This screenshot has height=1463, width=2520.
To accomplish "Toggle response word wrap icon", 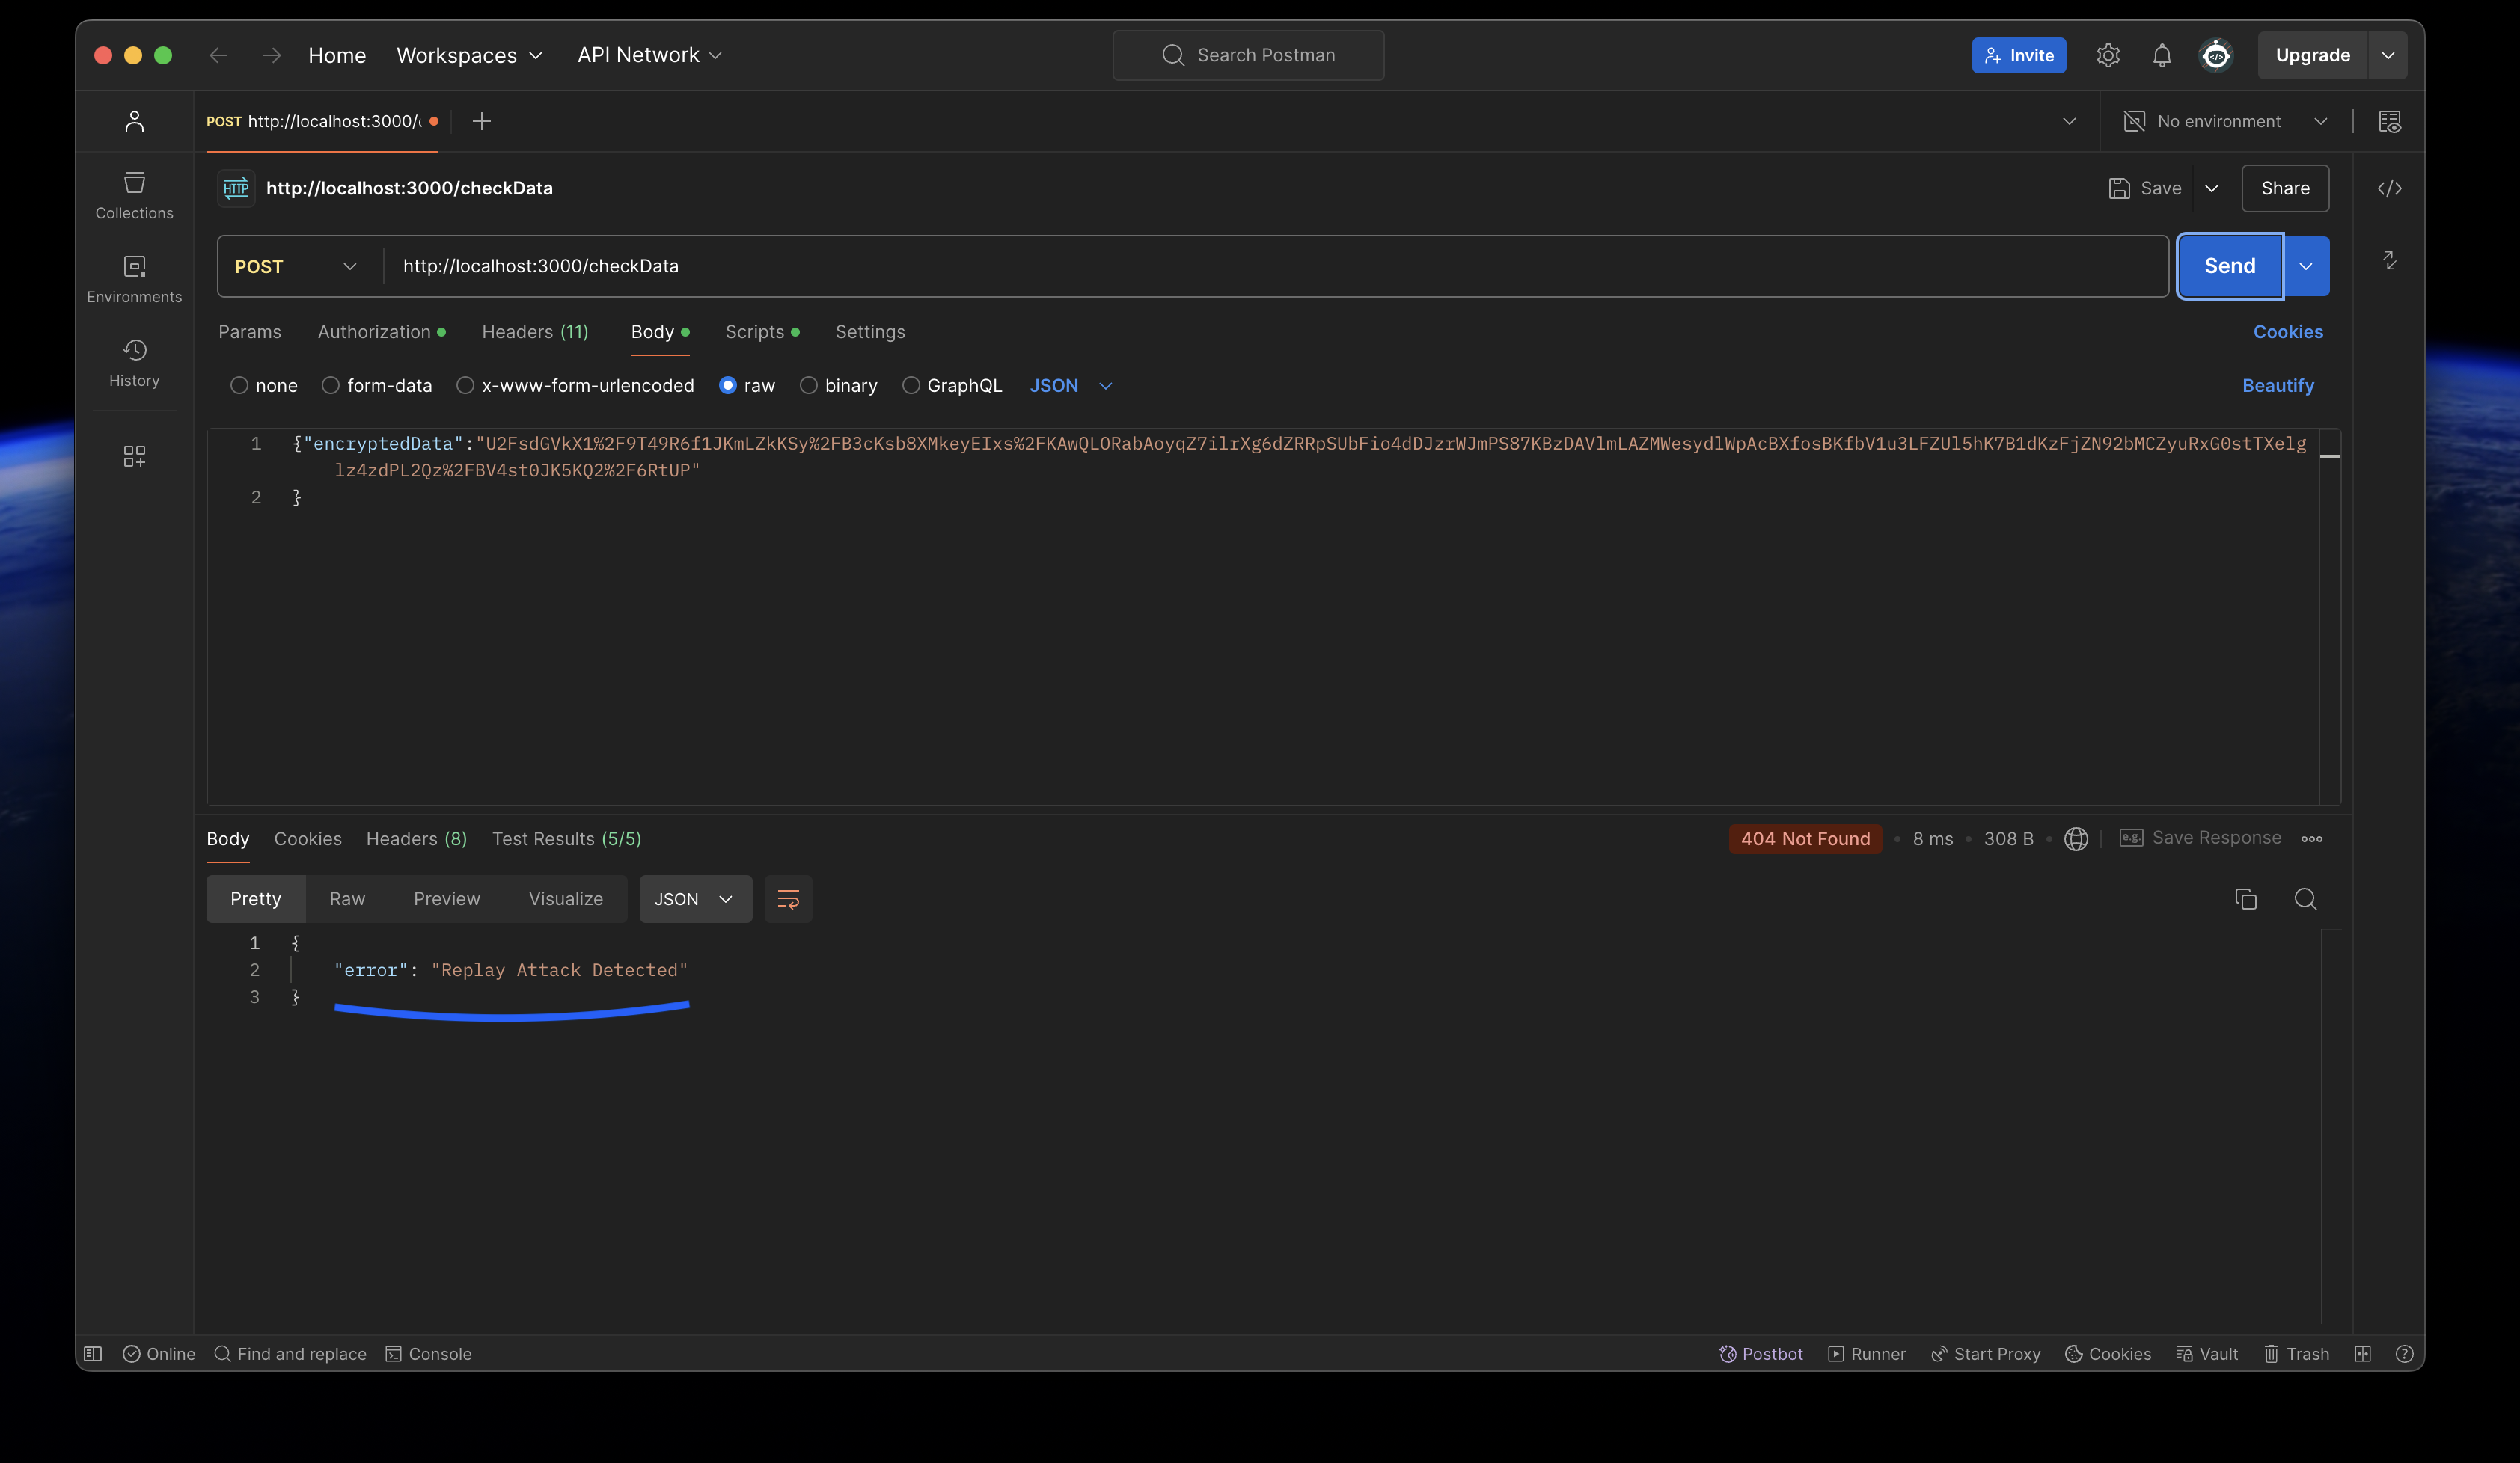I will point(788,899).
